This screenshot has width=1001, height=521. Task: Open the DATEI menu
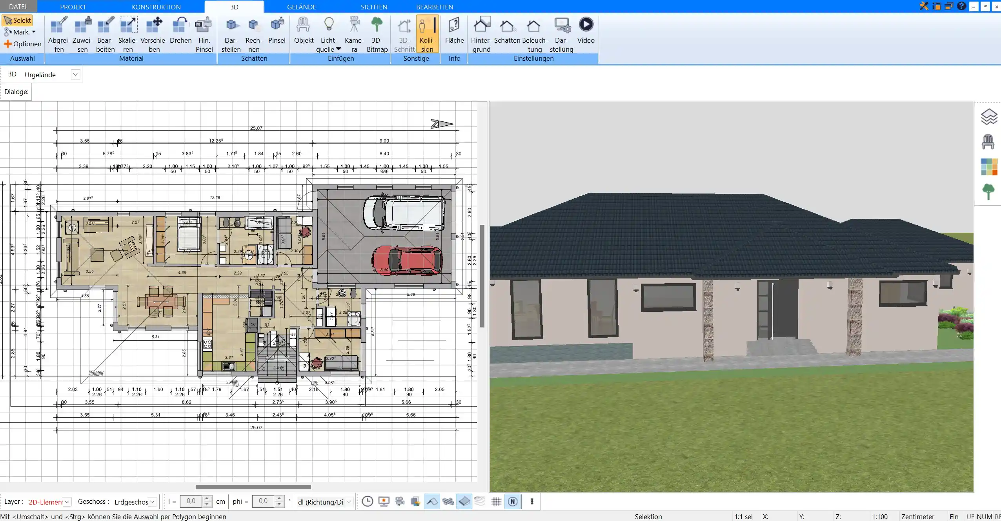pyautogui.click(x=18, y=7)
